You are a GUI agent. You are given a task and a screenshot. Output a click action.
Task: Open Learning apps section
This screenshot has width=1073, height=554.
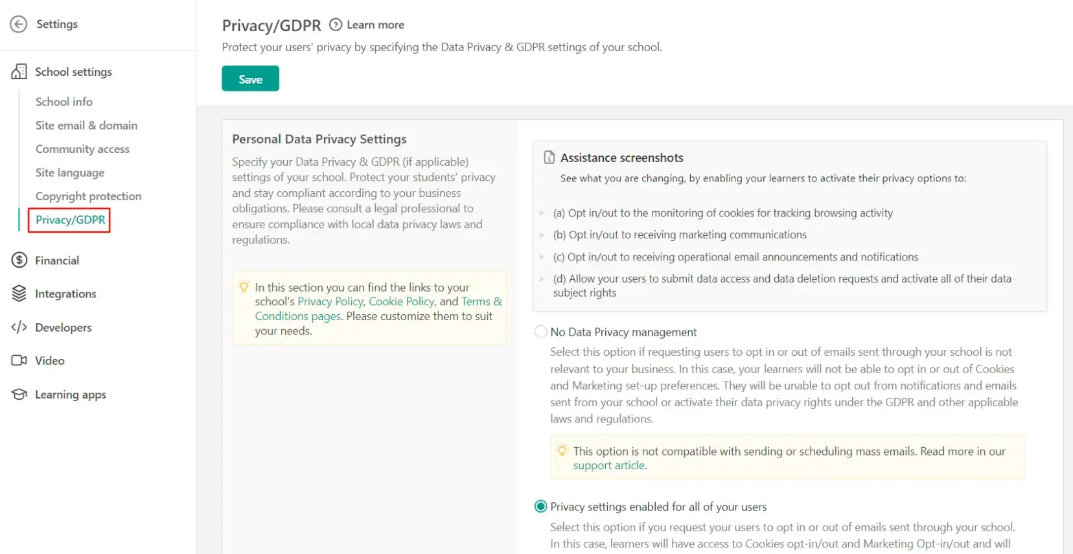pos(71,394)
